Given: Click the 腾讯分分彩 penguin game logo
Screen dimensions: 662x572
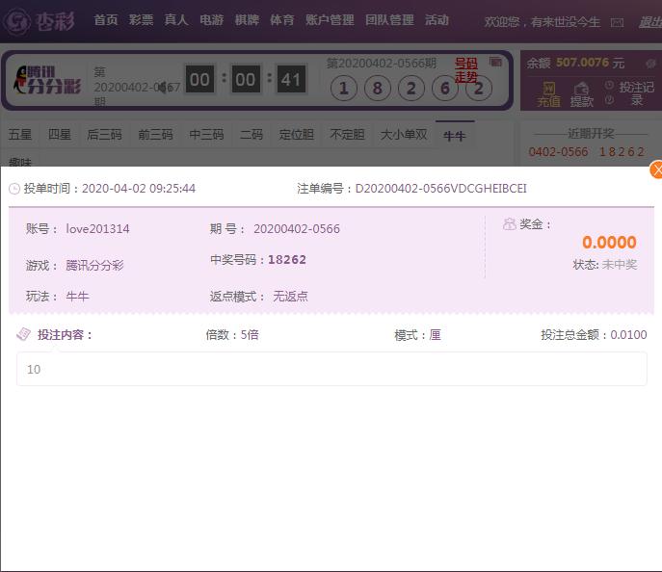Looking at the screenshot, I should click(47, 79).
